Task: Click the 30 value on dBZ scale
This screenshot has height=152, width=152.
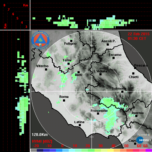Action: [100, 146]
